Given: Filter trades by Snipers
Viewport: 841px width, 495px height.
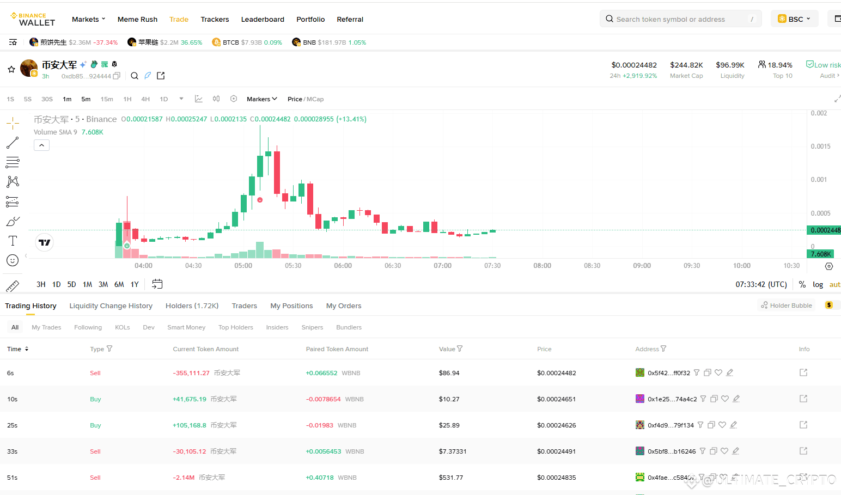Looking at the screenshot, I should click(x=313, y=327).
